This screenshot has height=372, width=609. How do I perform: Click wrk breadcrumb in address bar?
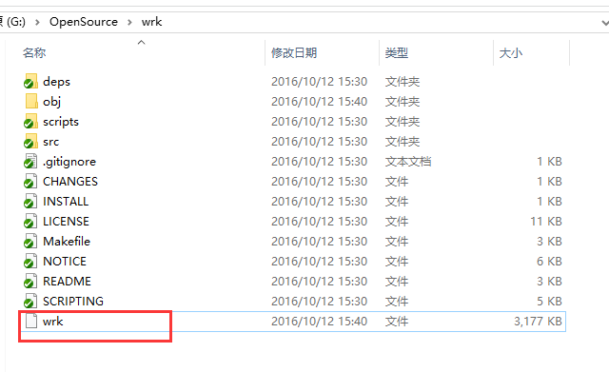coord(152,22)
